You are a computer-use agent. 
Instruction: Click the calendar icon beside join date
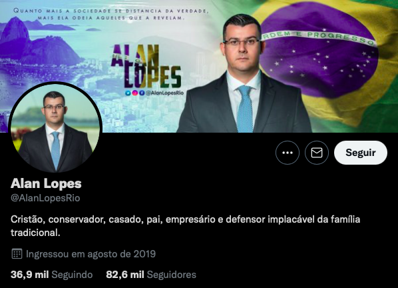17,254
